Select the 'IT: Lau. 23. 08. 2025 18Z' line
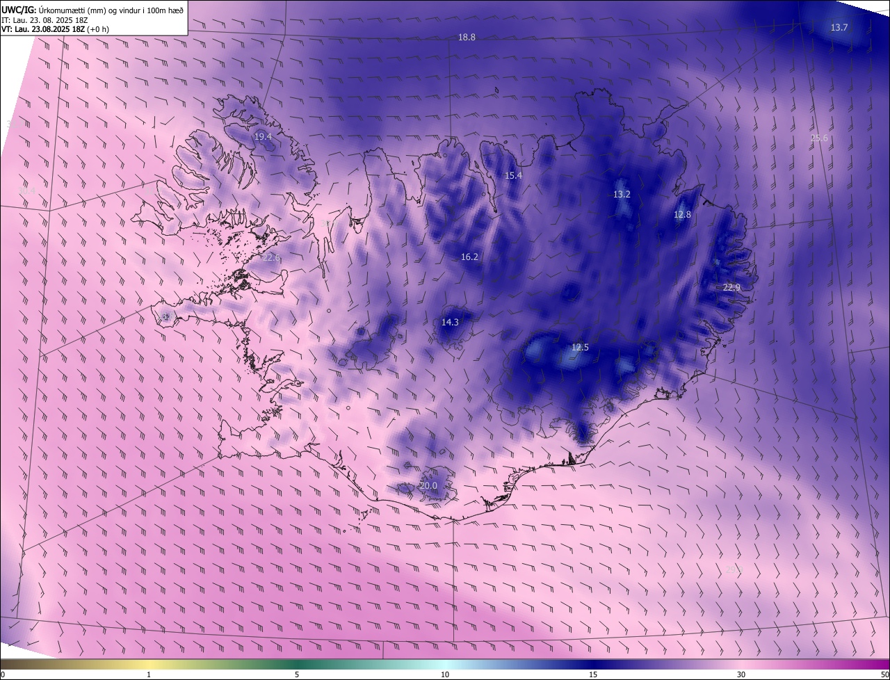This screenshot has width=890, height=680. [x=44, y=20]
